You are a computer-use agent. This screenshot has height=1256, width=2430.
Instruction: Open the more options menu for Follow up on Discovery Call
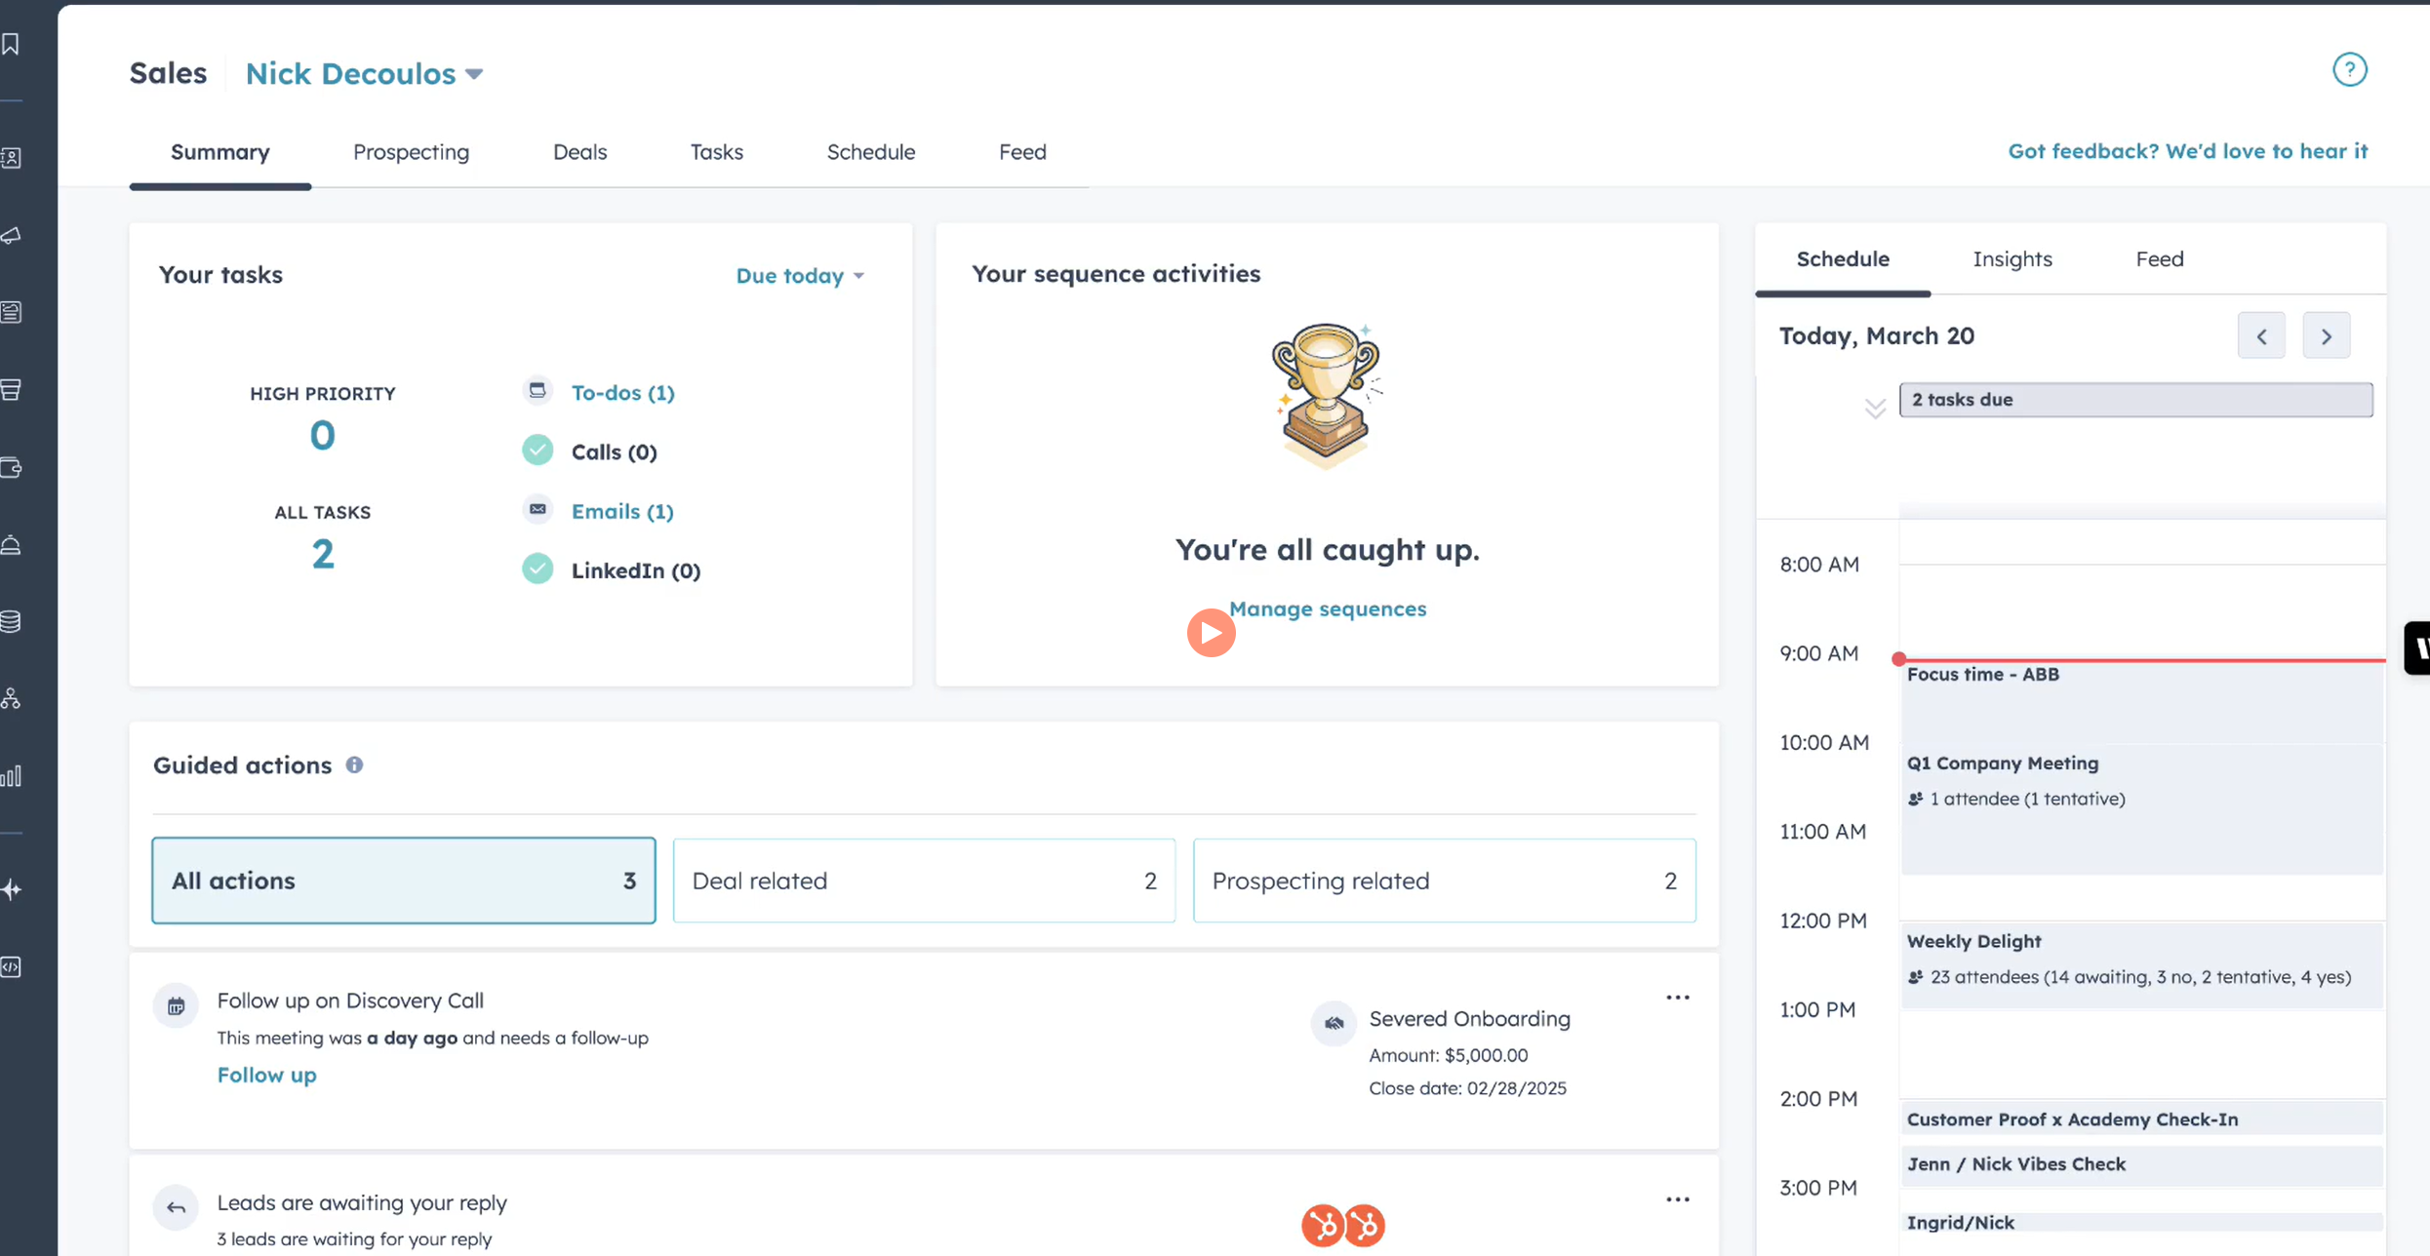(x=1678, y=998)
